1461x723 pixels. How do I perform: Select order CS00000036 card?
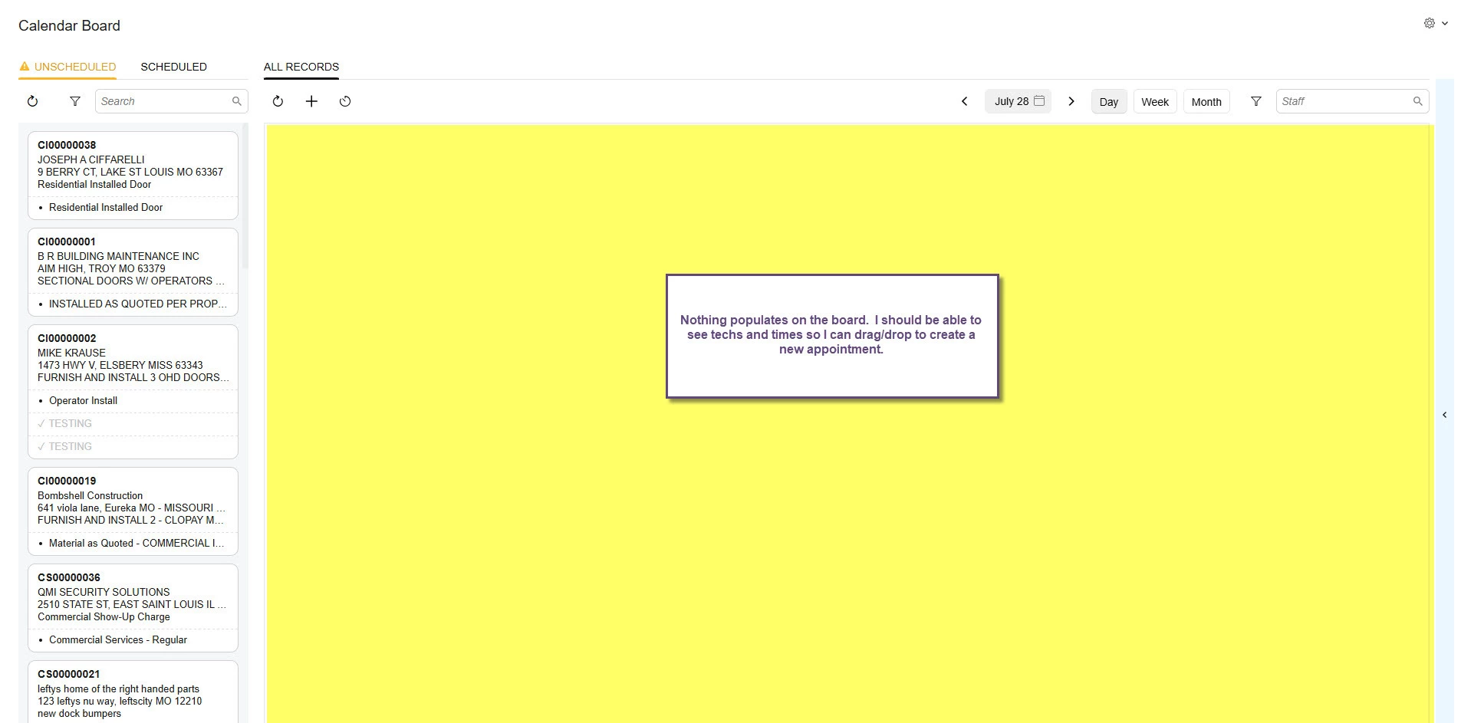pos(133,608)
